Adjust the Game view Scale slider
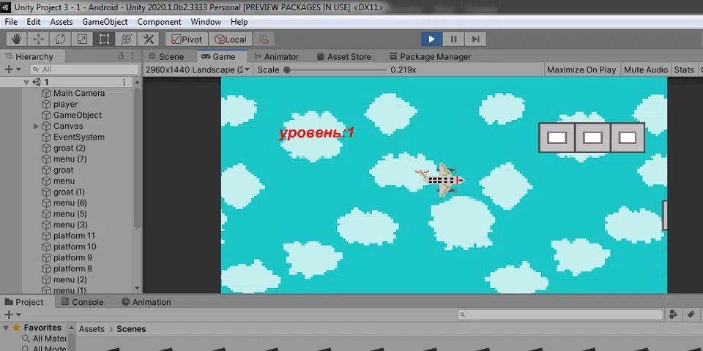The height and width of the screenshot is (351, 703). point(287,70)
